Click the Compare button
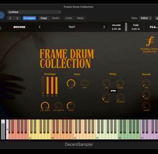 pos(29,18)
